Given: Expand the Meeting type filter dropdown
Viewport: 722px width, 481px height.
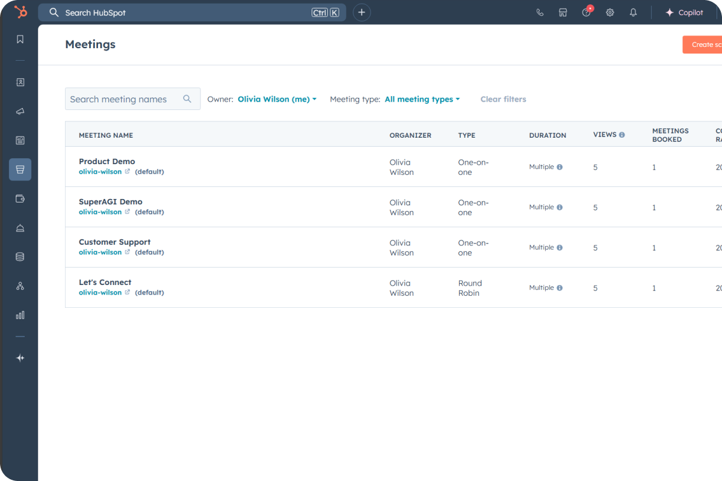Looking at the screenshot, I should click(422, 99).
